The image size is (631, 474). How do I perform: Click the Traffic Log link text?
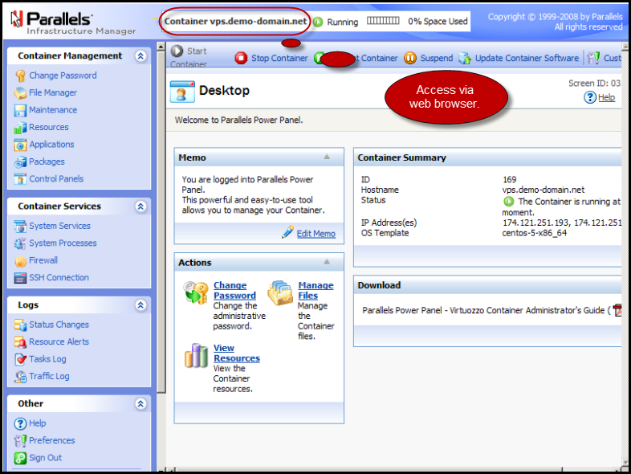click(49, 376)
